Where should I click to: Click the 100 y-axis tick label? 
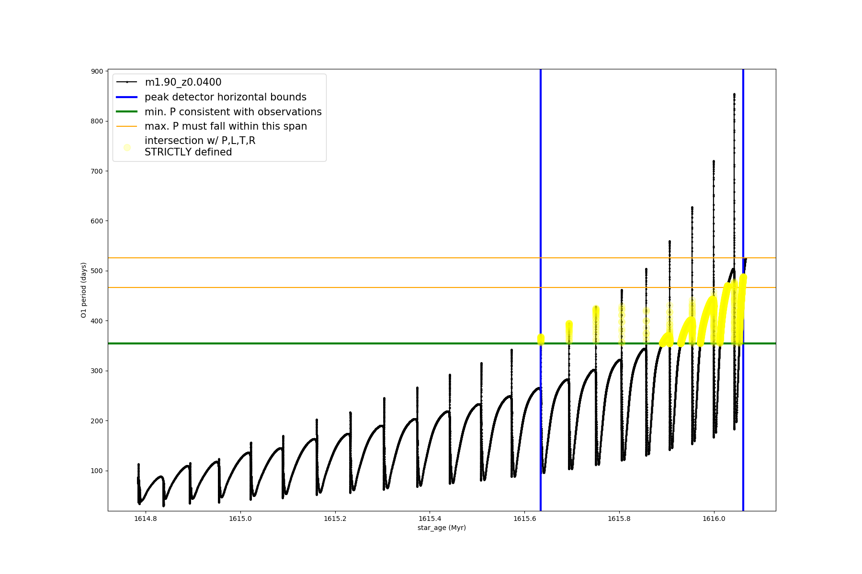point(97,471)
